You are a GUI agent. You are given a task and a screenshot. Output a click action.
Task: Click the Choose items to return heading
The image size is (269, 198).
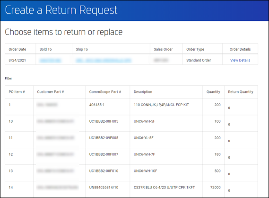point(64,32)
